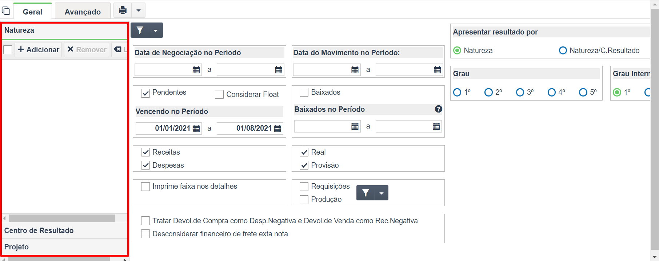Click the help question mark beside Baixados no Período
Screen dimensions: 659x261
click(x=439, y=109)
